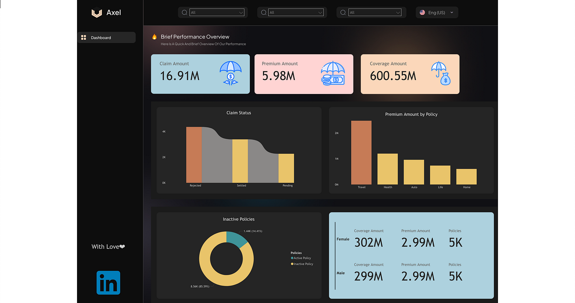Click the Axel logo icon in the sidebar
The image size is (575, 303).
(97, 13)
